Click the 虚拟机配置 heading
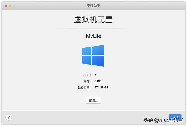Viewport: 187px width, 126px height. pyautogui.click(x=93, y=19)
